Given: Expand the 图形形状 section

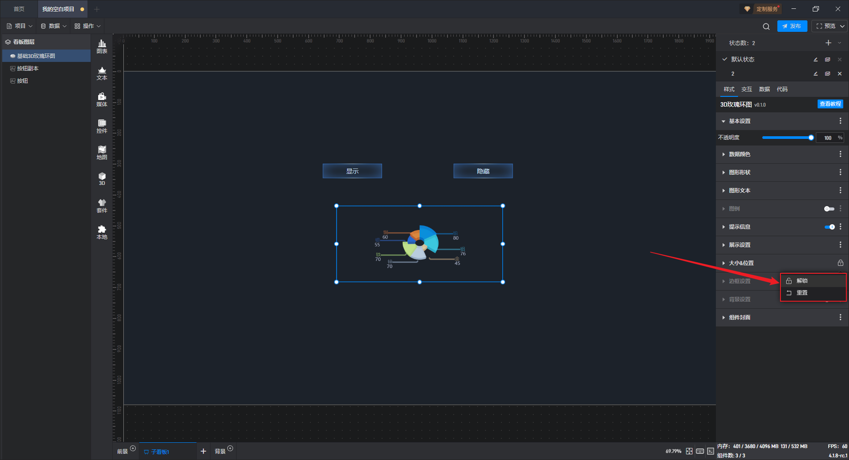Looking at the screenshot, I should pyautogui.click(x=739, y=172).
